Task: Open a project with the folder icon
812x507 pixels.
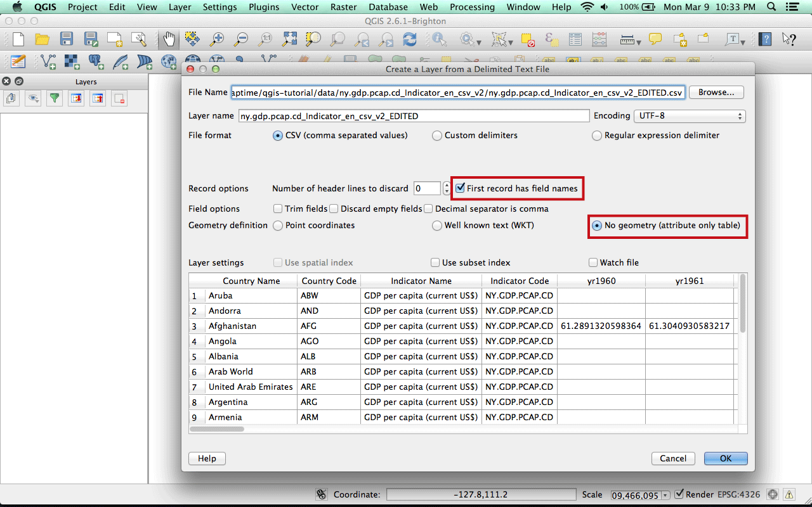Action: click(x=43, y=39)
